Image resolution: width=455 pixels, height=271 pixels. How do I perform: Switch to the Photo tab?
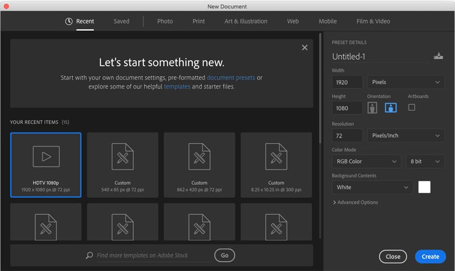165,21
